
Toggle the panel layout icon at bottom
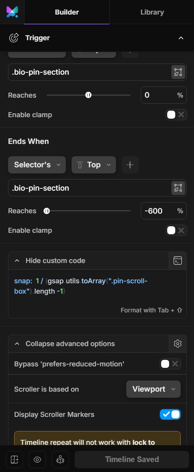click(15, 459)
